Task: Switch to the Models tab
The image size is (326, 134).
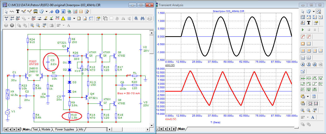Action: coord(46,129)
